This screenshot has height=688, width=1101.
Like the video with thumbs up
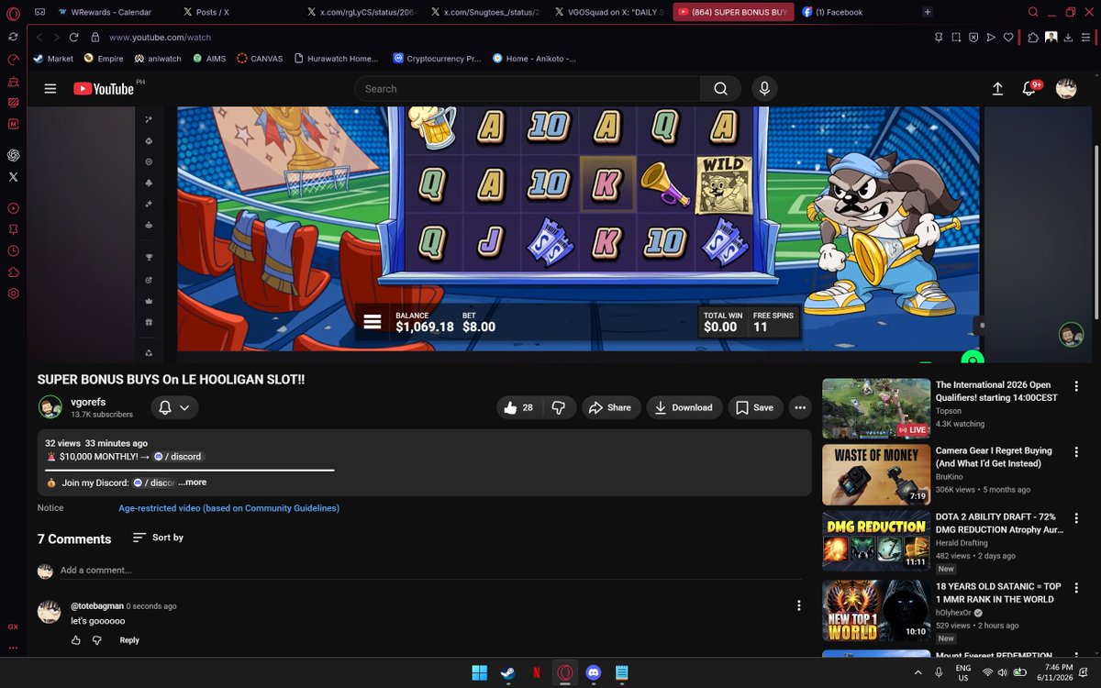click(518, 407)
